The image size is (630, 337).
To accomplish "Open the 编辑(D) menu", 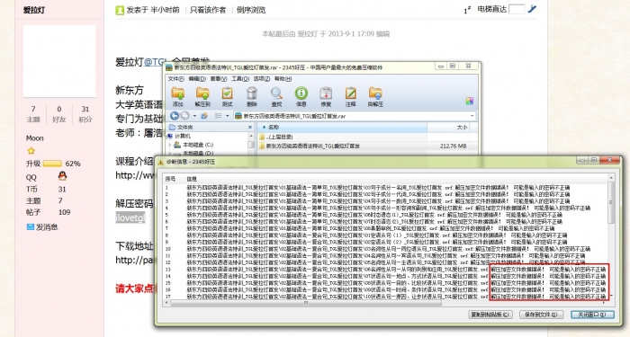I will point(197,79).
